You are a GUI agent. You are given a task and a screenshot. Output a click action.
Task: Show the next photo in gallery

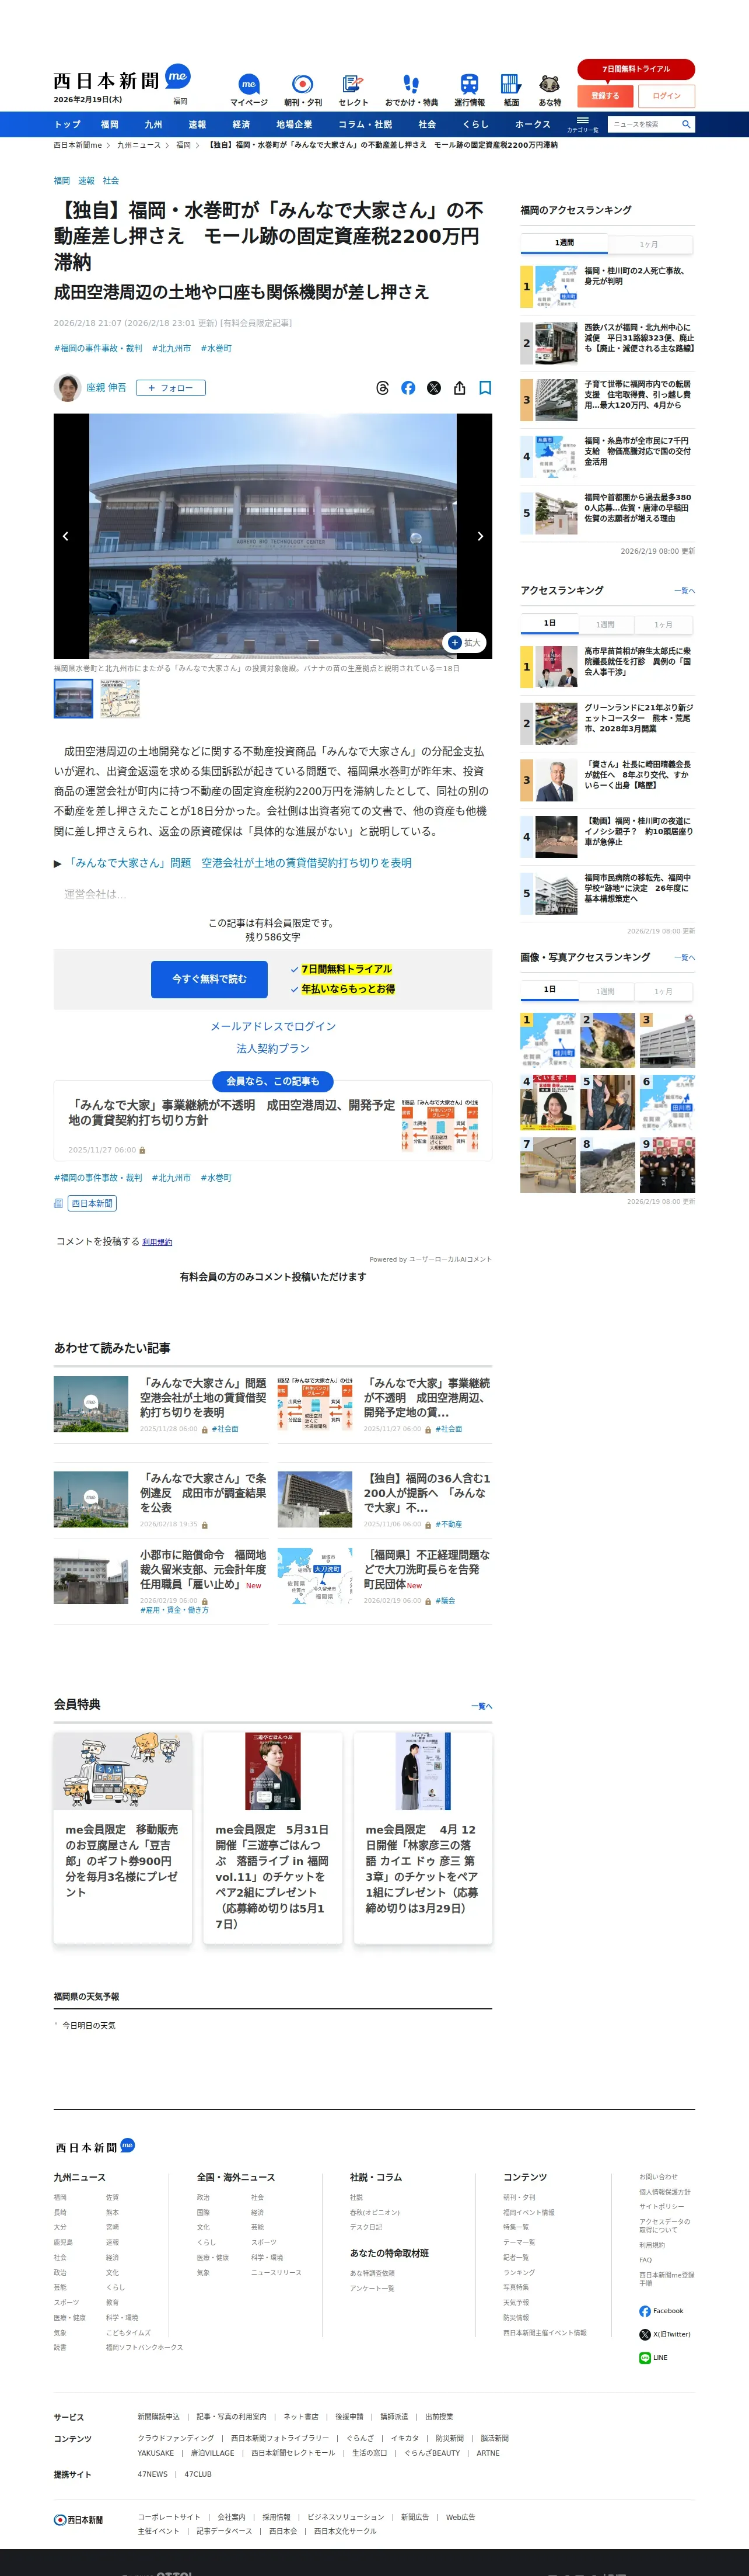[x=480, y=536]
